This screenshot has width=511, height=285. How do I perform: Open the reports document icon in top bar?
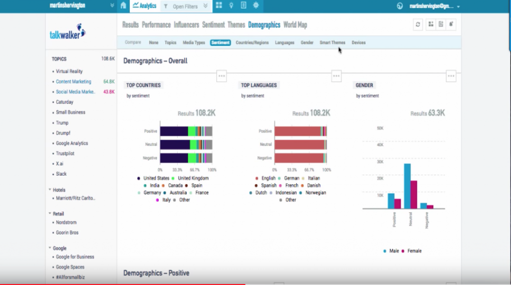244,5
